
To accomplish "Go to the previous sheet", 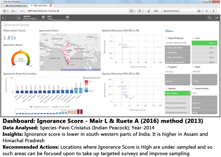I will pos(207,11).
